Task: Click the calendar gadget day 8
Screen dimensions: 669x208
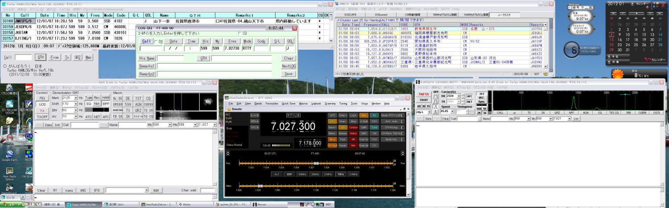Action: pos(611,34)
